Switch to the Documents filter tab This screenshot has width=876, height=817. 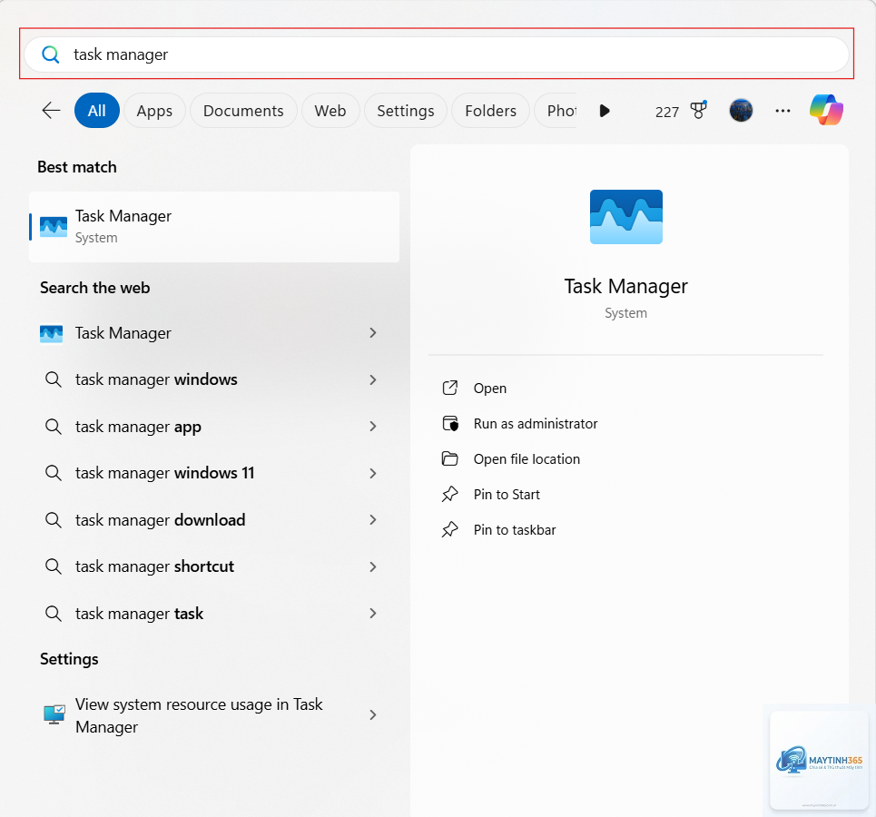(243, 111)
